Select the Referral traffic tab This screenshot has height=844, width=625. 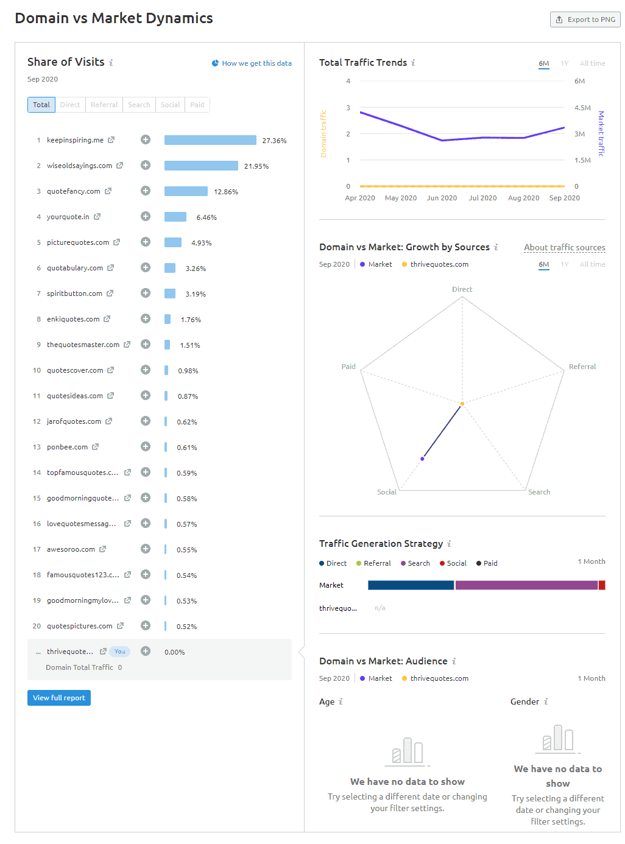point(104,105)
